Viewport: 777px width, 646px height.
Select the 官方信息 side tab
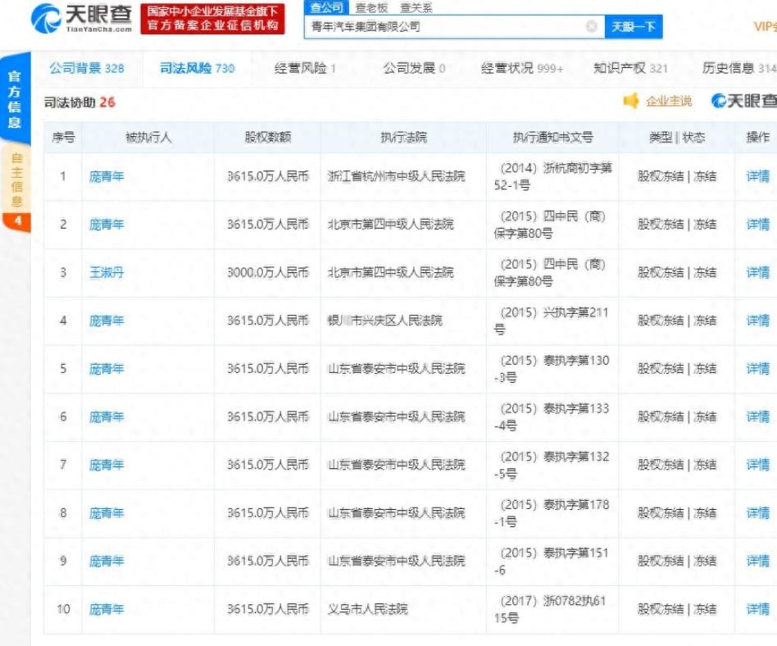pos(15,99)
